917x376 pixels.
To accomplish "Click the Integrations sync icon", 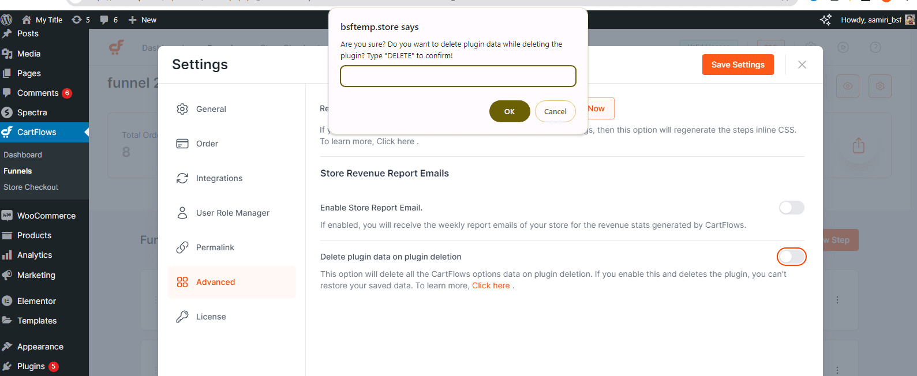I will (x=182, y=178).
